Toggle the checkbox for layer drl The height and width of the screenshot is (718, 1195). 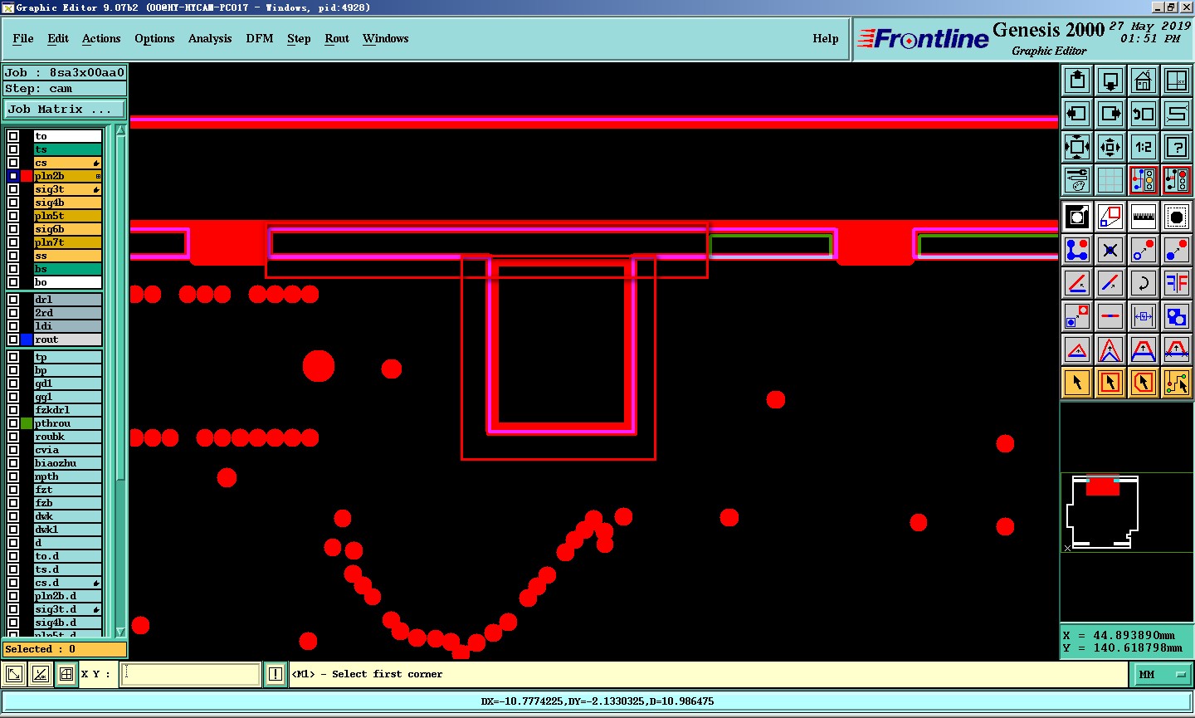(13, 300)
